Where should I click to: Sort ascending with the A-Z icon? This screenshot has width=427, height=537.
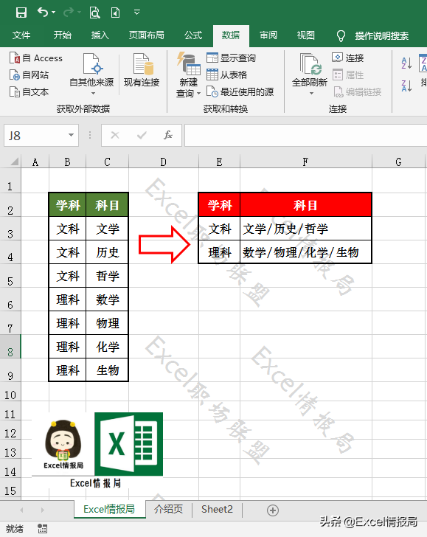[x=406, y=63]
